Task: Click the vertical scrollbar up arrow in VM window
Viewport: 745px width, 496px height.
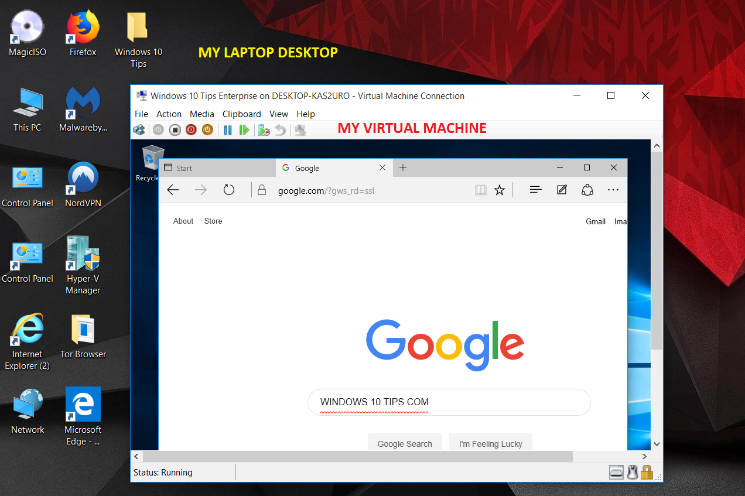Action: point(657,145)
